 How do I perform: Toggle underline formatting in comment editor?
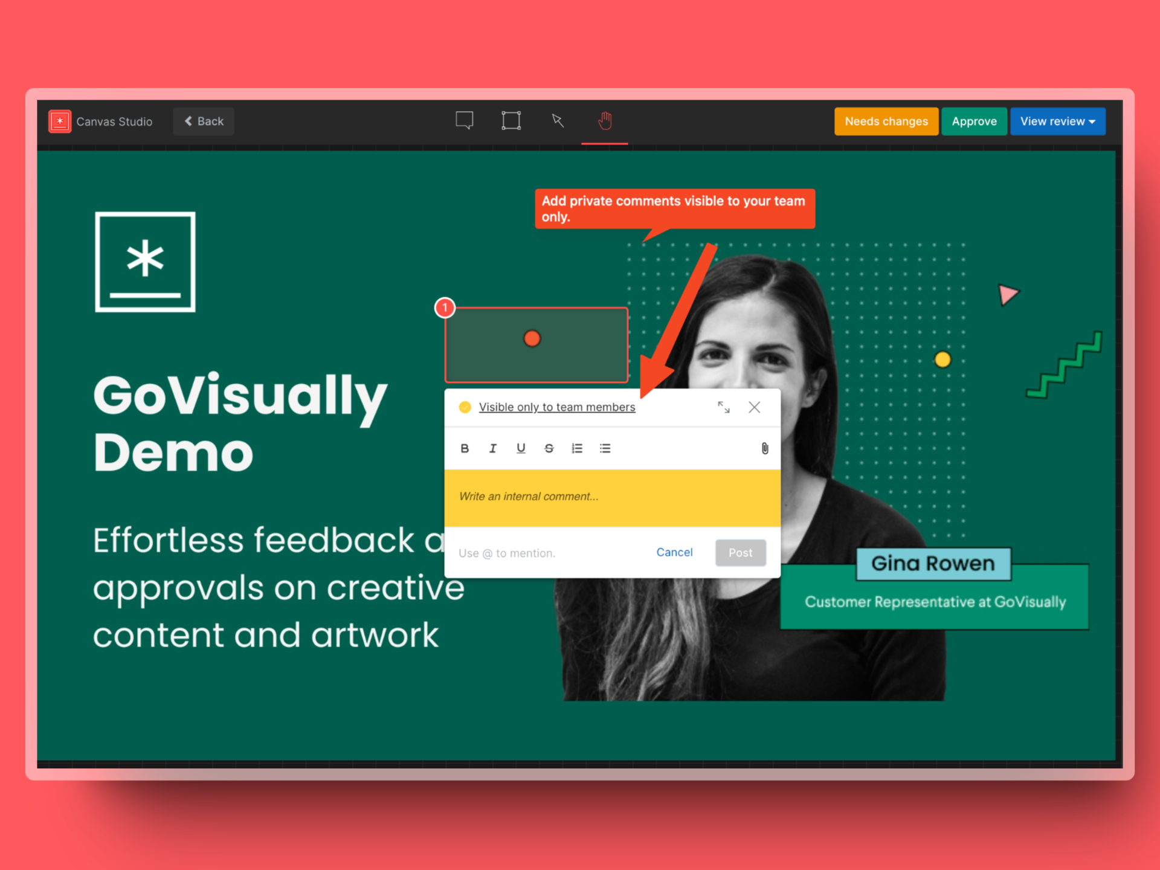(x=520, y=449)
